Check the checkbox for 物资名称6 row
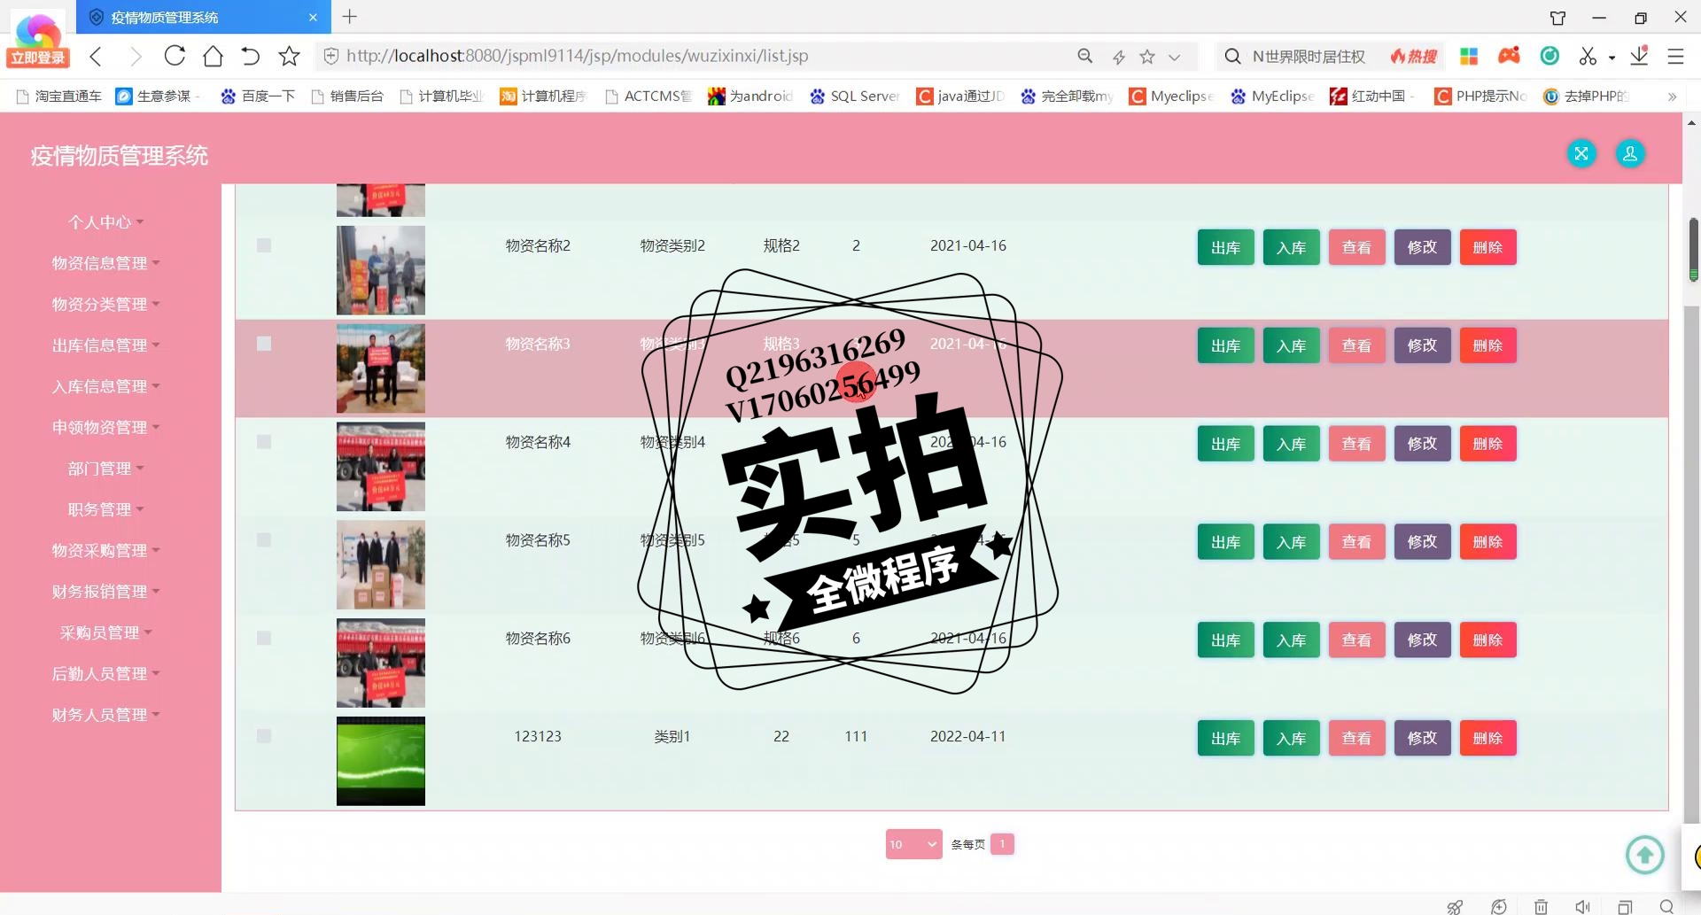 (x=264, y=638)
